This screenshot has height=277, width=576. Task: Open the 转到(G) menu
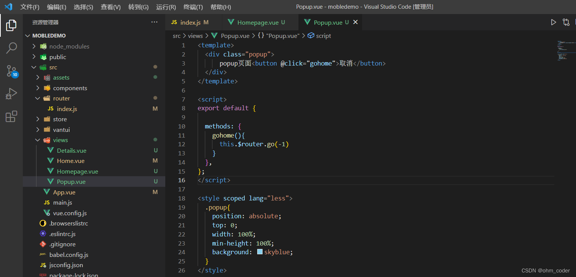[138, 7]
